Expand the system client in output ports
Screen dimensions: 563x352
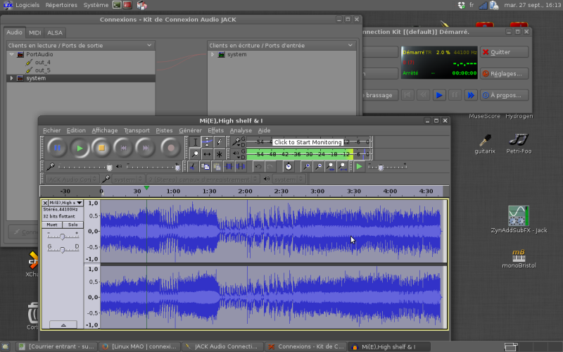(x=11, y=78)
